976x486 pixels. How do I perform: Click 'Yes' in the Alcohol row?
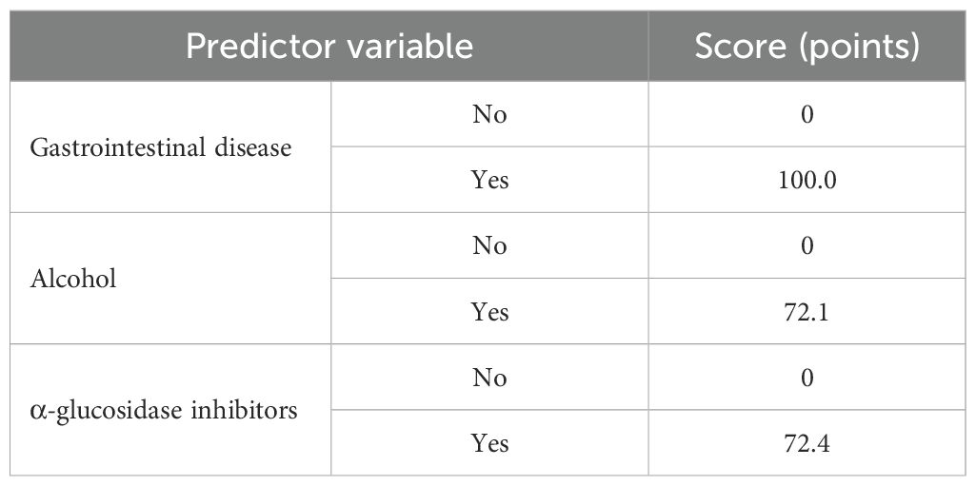[489, 312]
